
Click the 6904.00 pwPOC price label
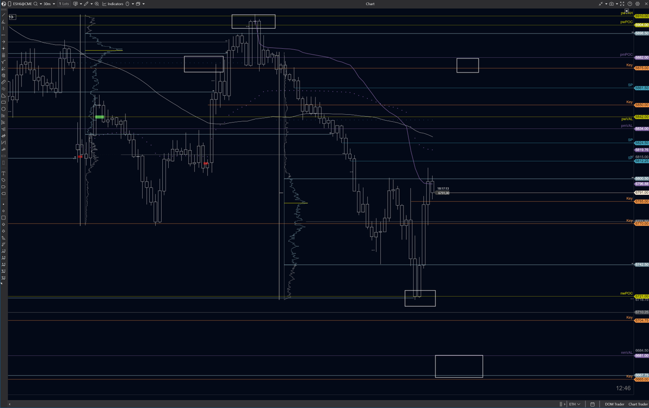click(641, 25)
